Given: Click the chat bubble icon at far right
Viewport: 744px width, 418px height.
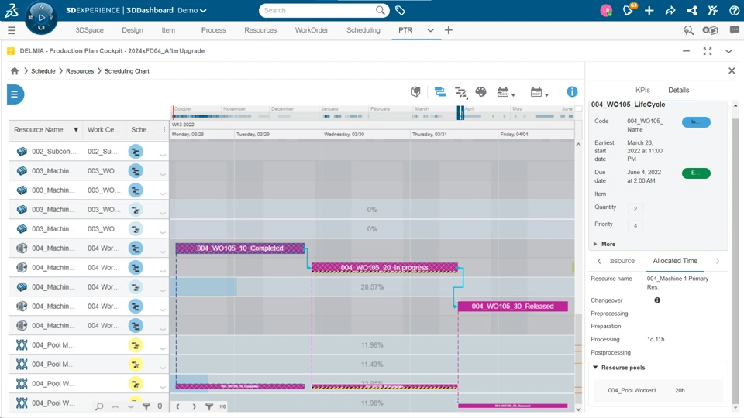Looking at the screenshot, I should [x=734, y=30].
